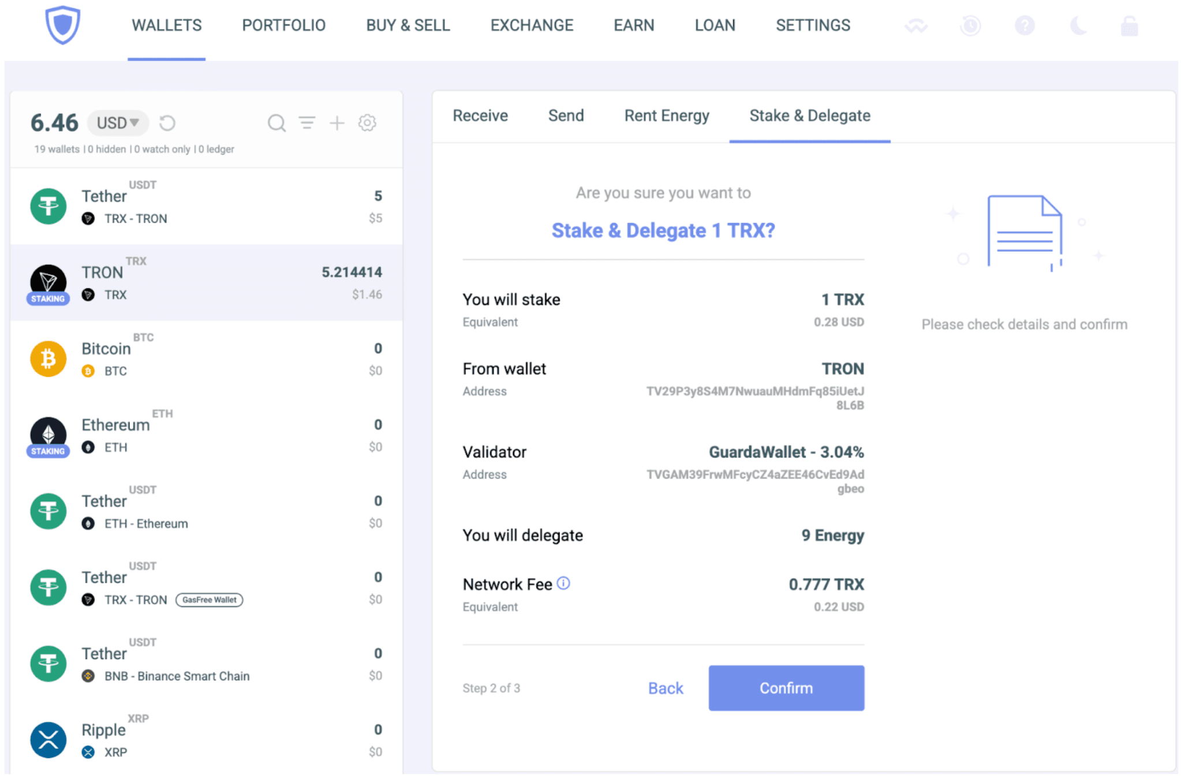Open wallet list settings gear icon
The width and height of the screenshot is (1181, 780).
click(367, 123)
